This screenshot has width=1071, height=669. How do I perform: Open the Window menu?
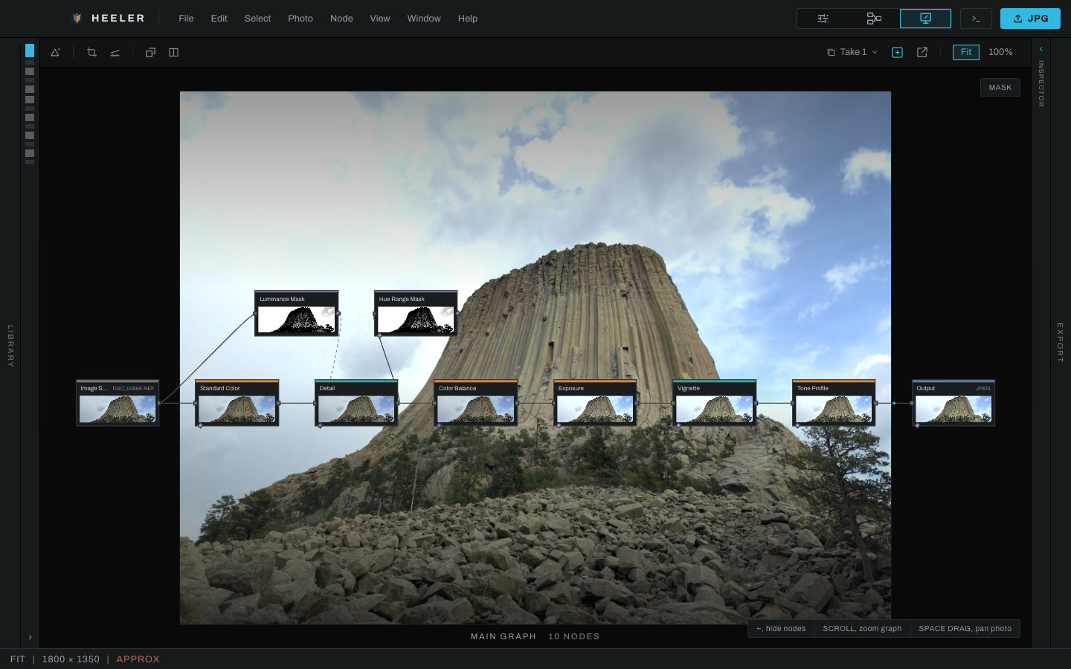click(424, 19)
